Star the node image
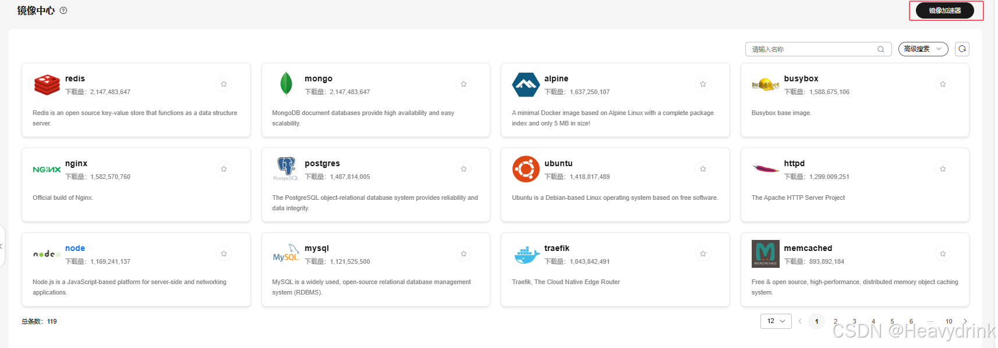 [224, 254]
